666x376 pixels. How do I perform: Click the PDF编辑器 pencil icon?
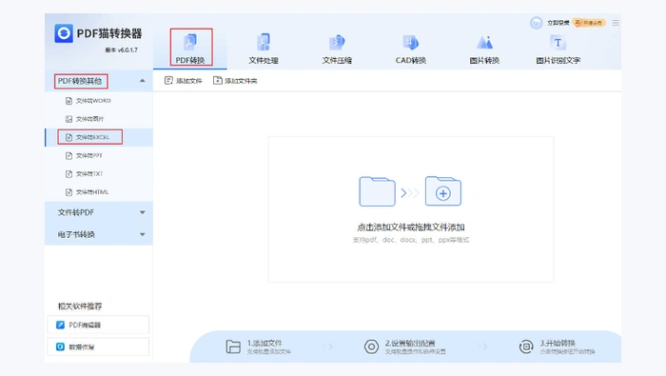pos(60,325)
